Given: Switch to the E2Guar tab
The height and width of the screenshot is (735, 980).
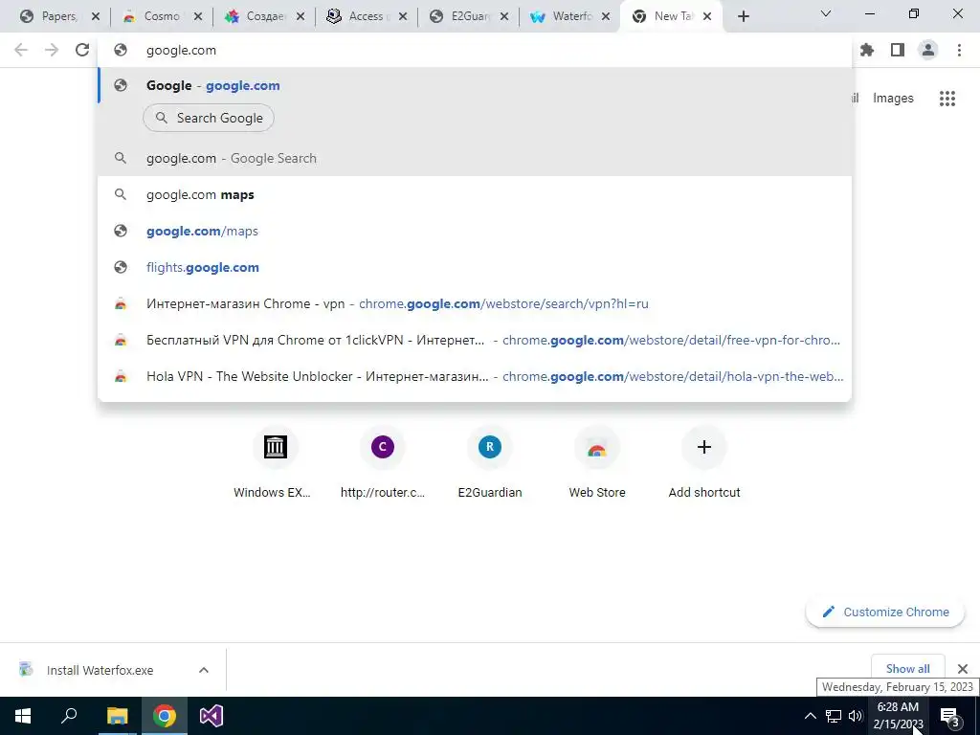Looking at the screenshot, I should (x=469, y=16).
